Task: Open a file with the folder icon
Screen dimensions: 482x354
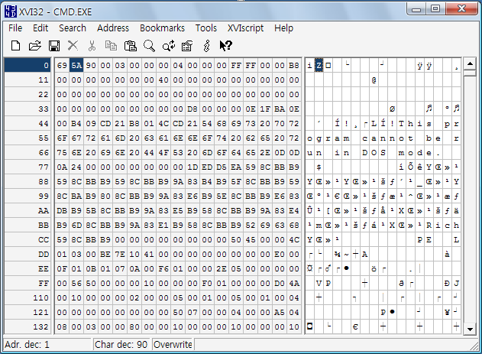Action: tap(34, 46)
